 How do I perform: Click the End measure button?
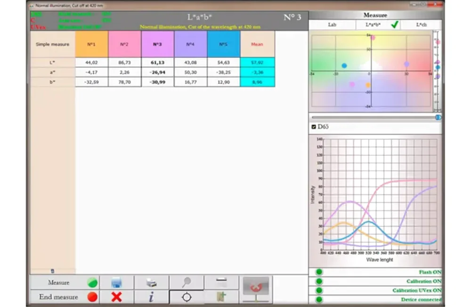(65, 297)
